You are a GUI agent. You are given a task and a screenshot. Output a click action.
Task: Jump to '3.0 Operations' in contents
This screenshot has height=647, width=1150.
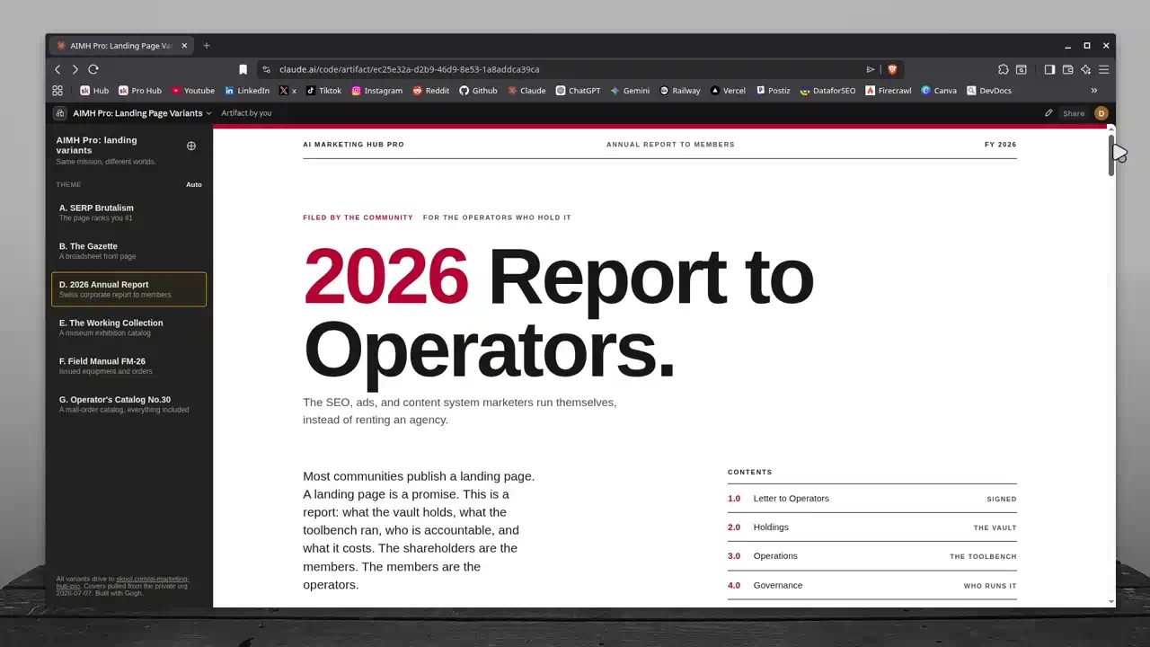pyautogui.click(x=871, y=556)
